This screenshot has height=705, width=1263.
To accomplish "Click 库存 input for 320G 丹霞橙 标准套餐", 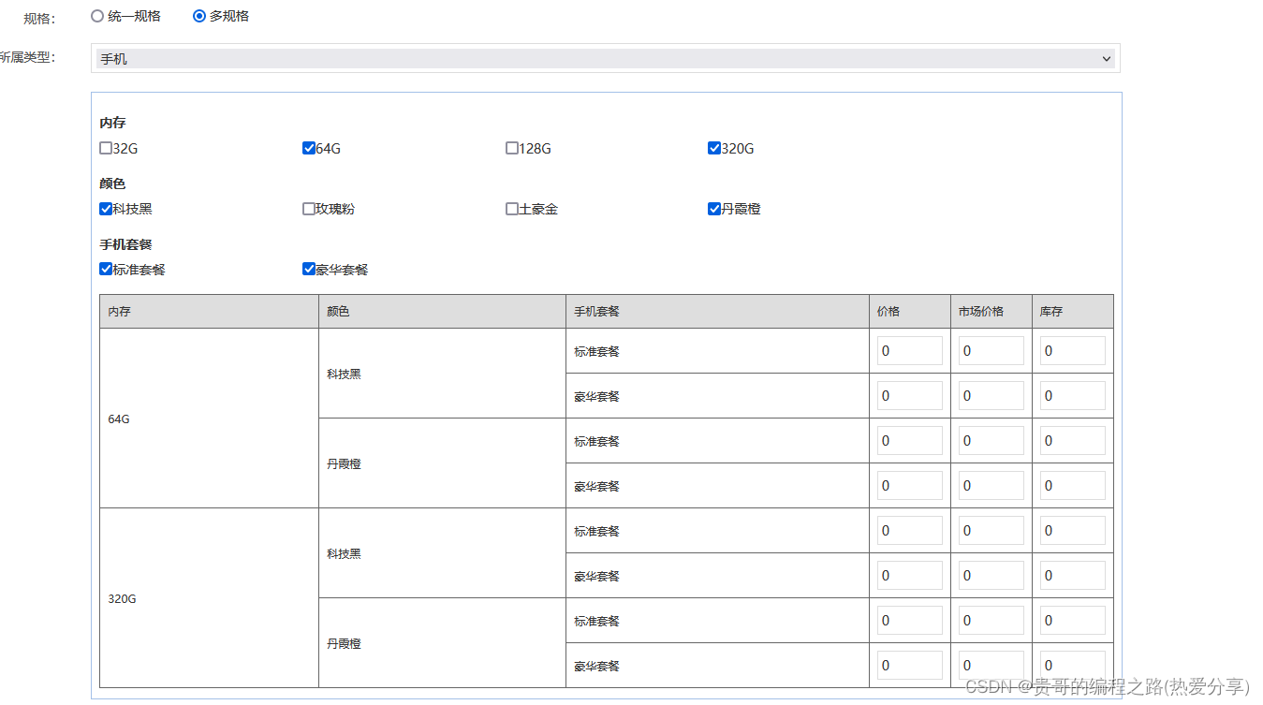I will [x=1073, y=621].
